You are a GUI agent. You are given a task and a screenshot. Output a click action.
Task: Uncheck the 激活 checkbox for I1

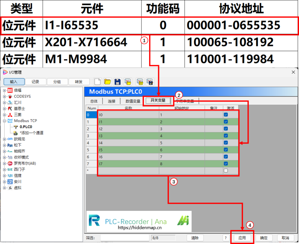(226, 122)
